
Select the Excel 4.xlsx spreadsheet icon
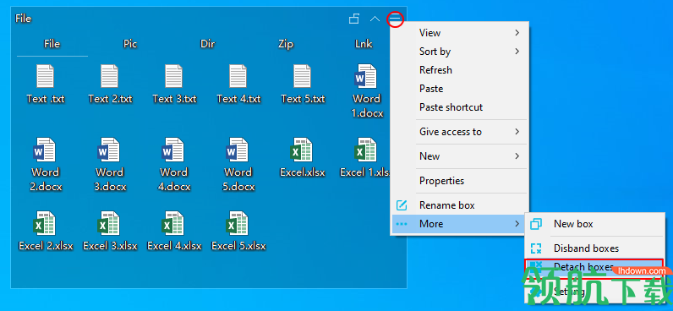click(x=173, y=223)
